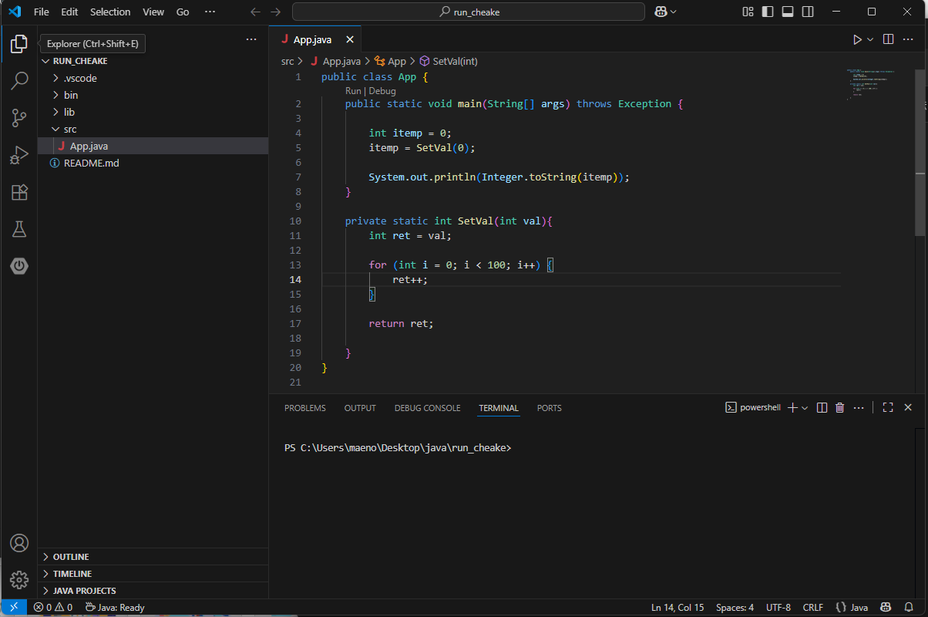The height and width of the screenshot is (617, 928).
Task: Click the Debug CodeLens above main
Action: [382, 91]
